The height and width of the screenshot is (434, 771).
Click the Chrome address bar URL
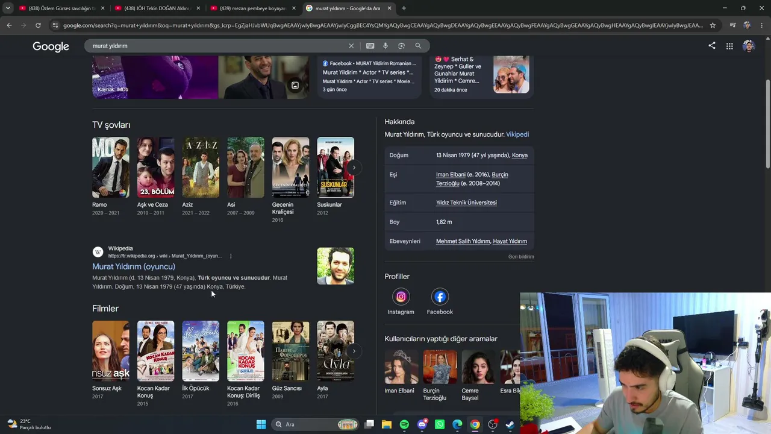pos(382,25)
